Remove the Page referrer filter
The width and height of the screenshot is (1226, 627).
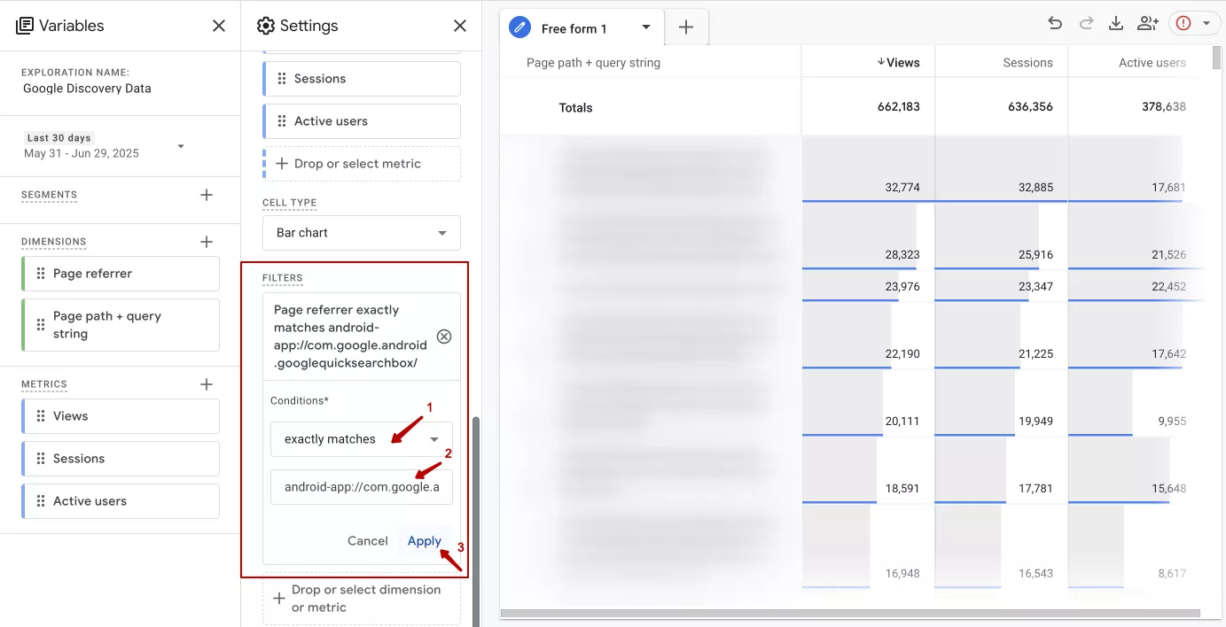(x=444, y=337)
